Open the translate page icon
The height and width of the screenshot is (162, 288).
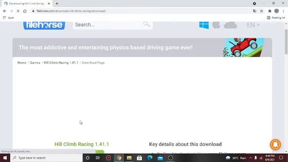point(255,11)
